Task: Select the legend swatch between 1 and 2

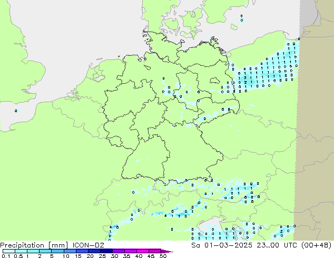Action: point(33,251)
